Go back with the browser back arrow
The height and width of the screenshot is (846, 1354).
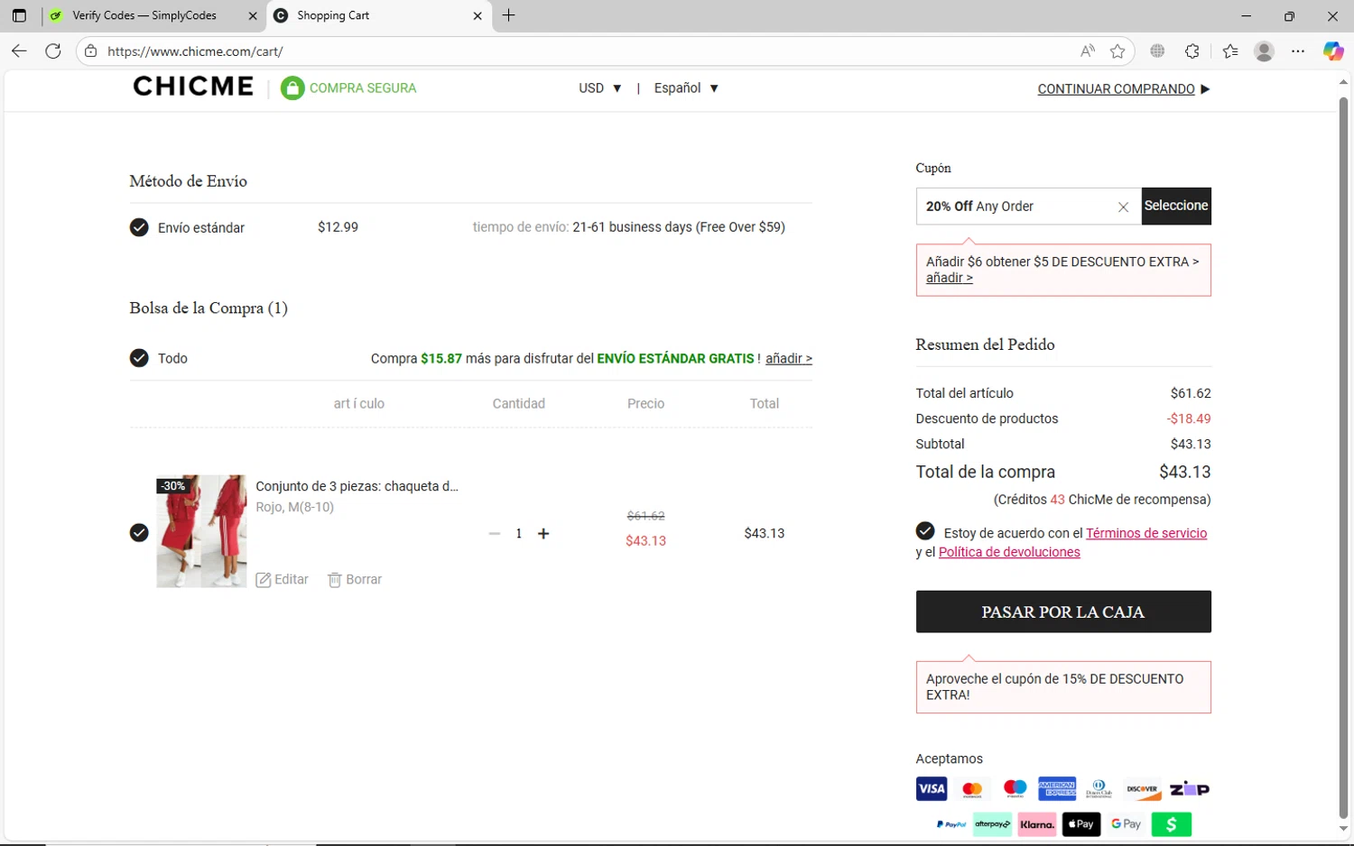point(19,51)
